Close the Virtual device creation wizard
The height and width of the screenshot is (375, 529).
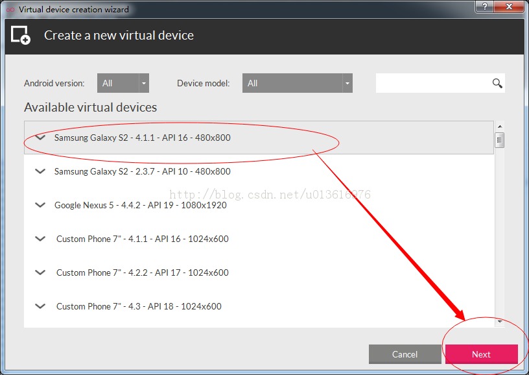point(509,6)
